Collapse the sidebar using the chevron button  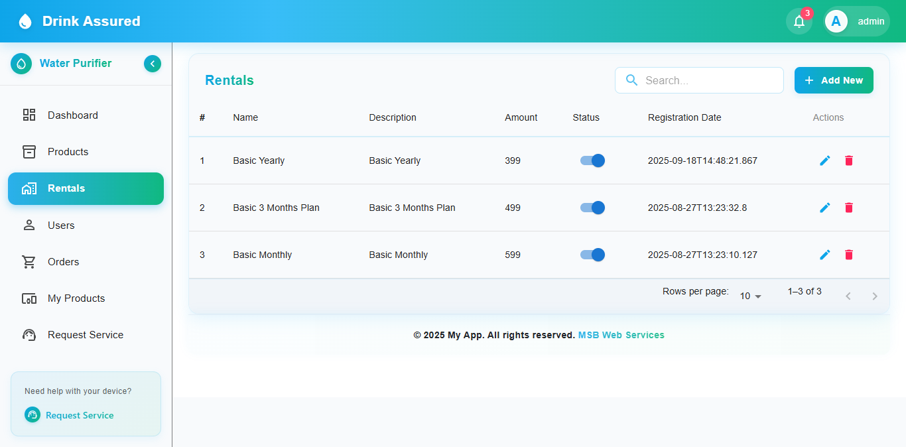click(153, 64)
